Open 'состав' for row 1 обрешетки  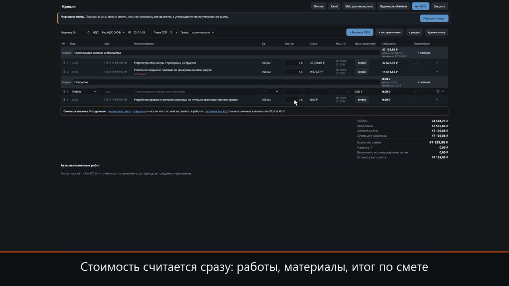(361, 63)
